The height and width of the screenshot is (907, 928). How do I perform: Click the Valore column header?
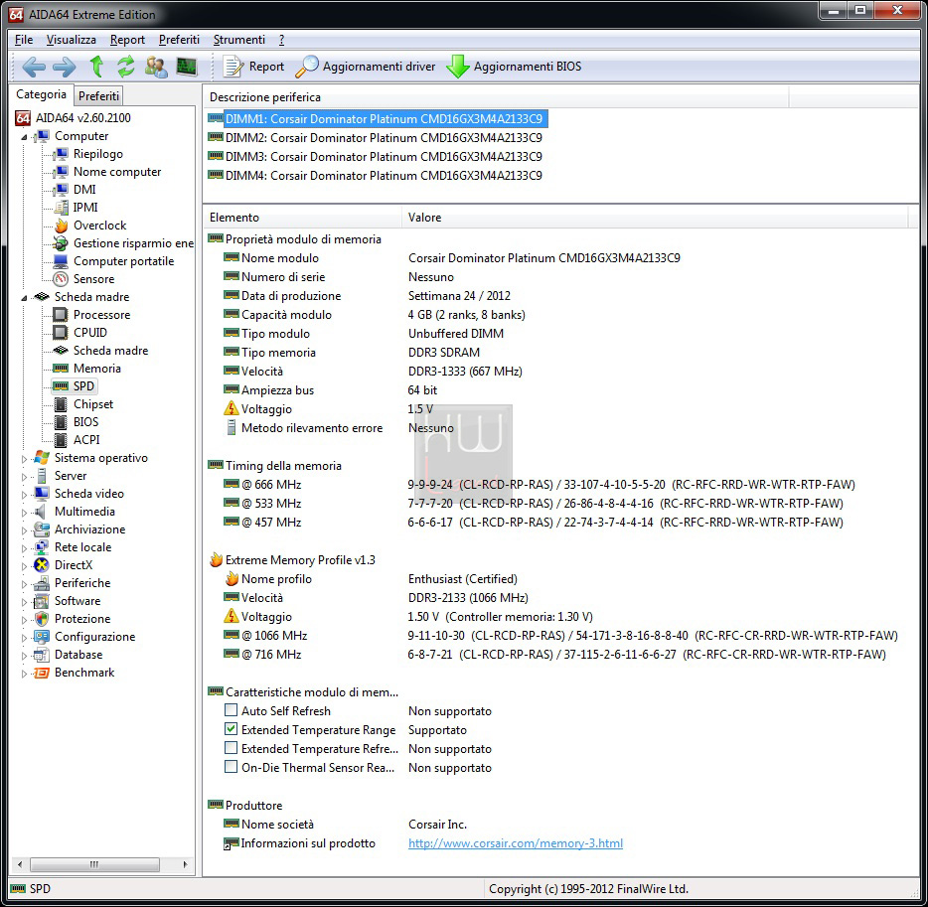click(x=655, y=218)
